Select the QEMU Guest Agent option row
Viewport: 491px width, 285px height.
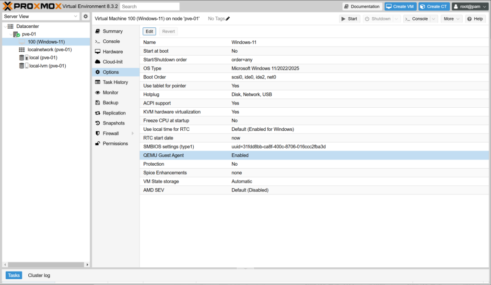pos(314,155)
